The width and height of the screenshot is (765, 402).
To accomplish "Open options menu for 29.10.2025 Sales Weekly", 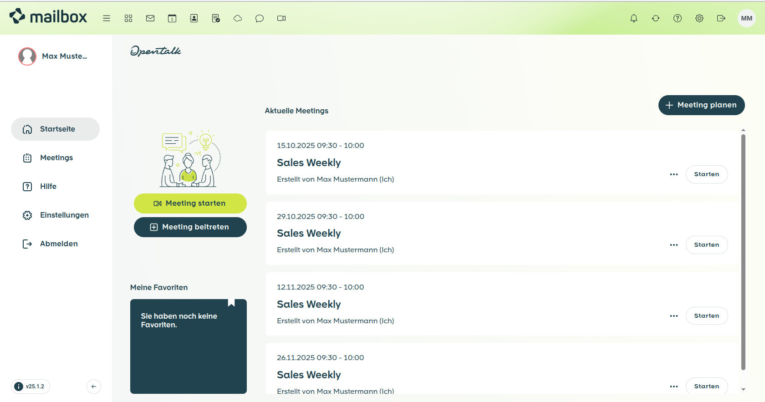I will pyautogui.click(x=674, y=245).
